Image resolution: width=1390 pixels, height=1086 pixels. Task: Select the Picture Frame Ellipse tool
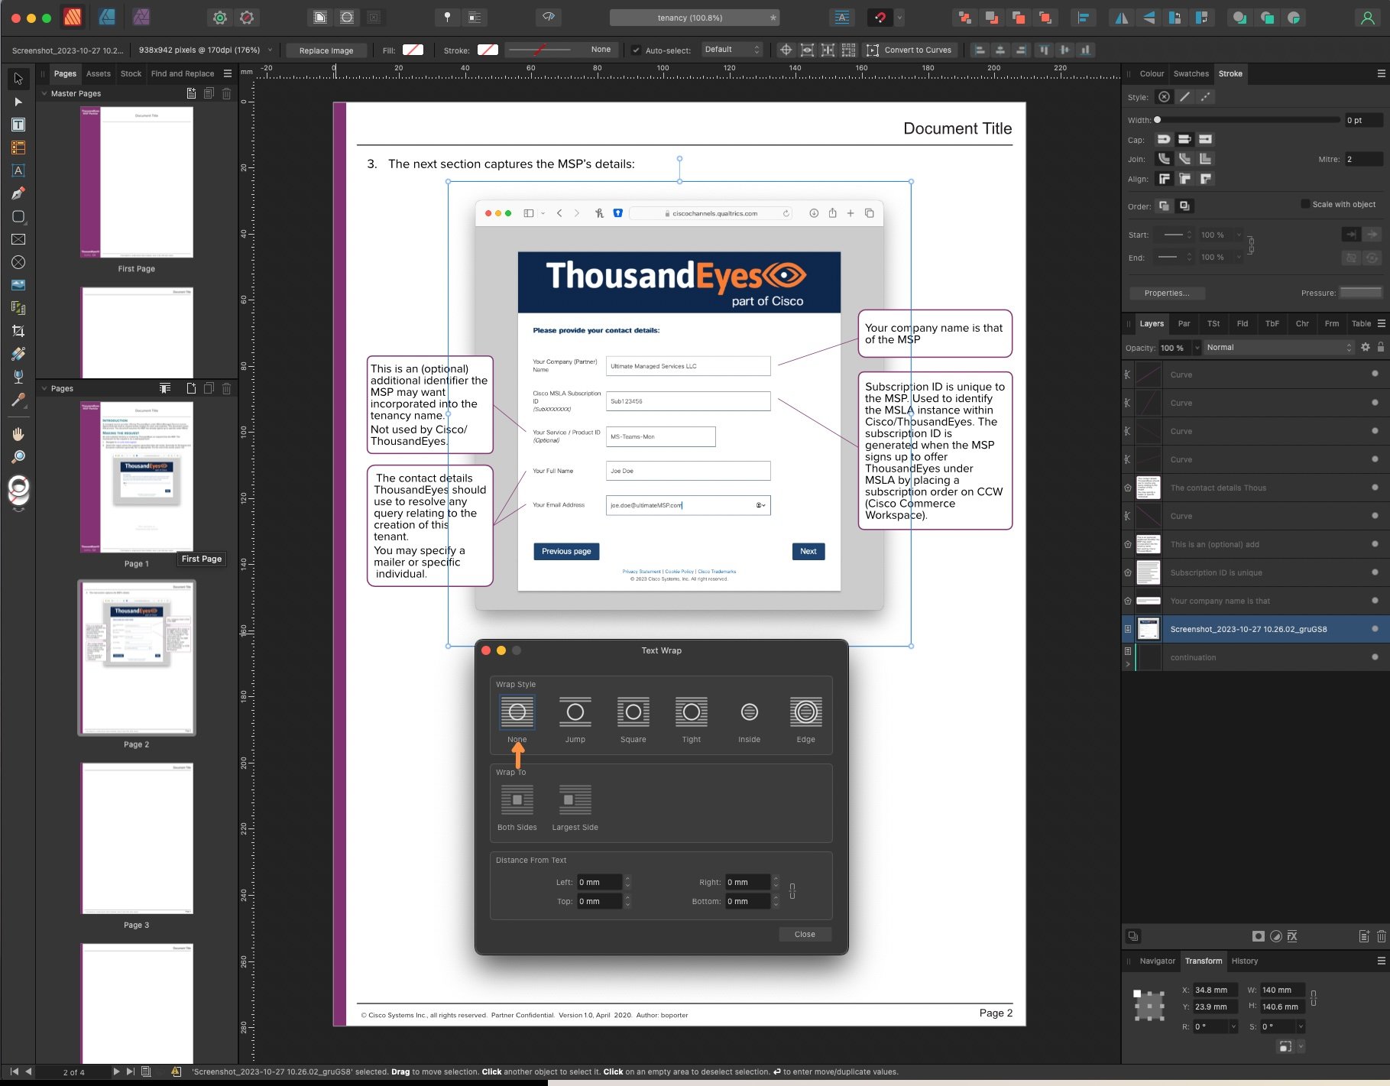click(18, 262)
